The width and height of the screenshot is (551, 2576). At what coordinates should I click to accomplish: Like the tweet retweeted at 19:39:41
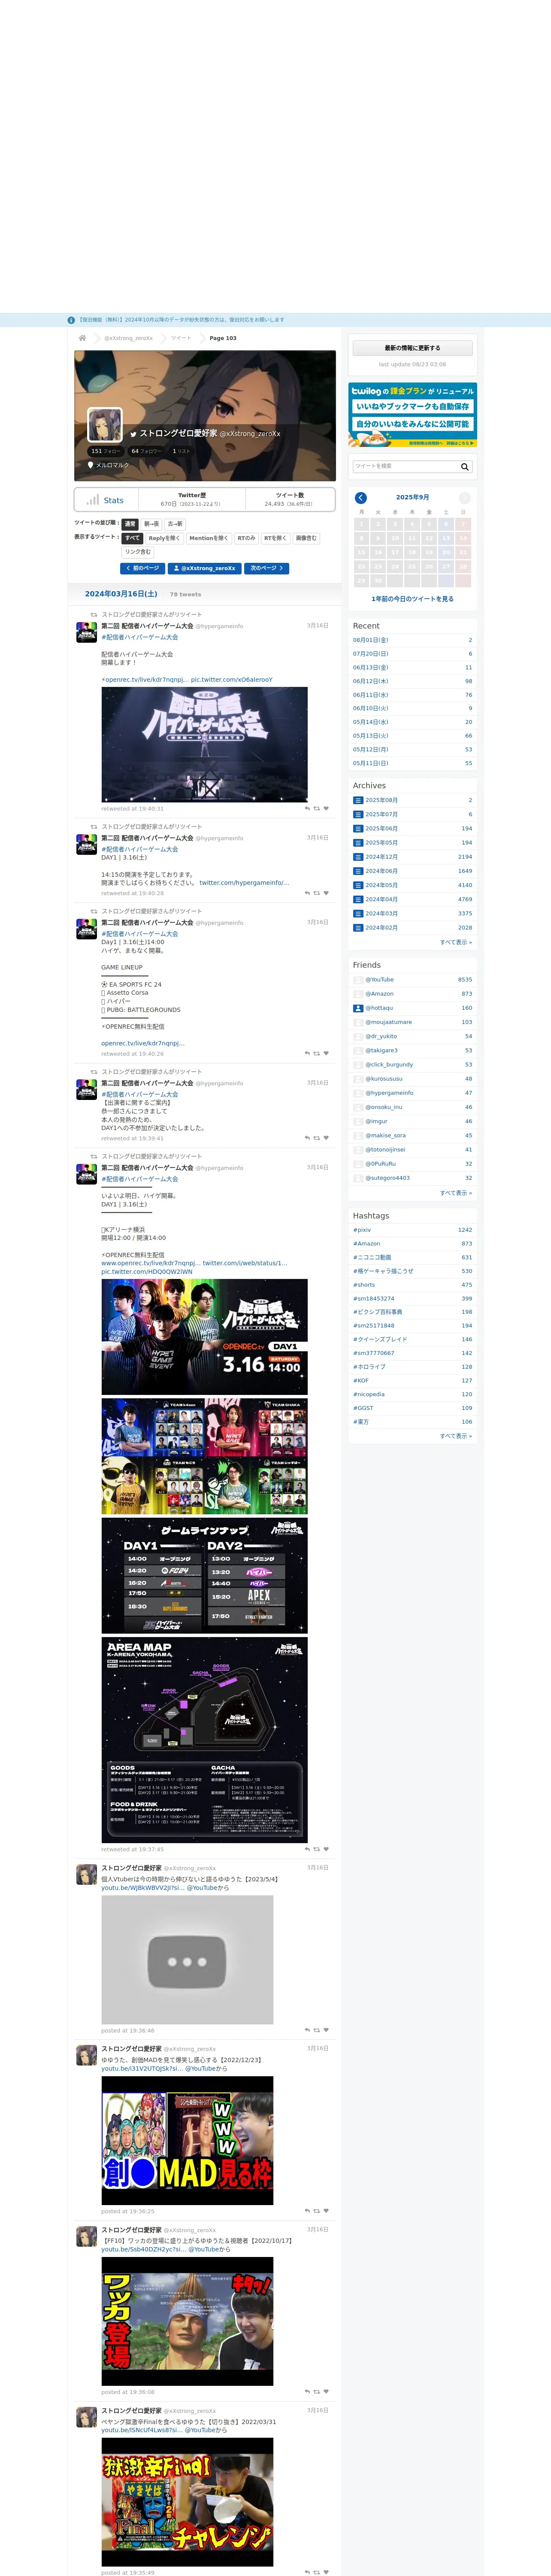click(x=326, y=1138)
